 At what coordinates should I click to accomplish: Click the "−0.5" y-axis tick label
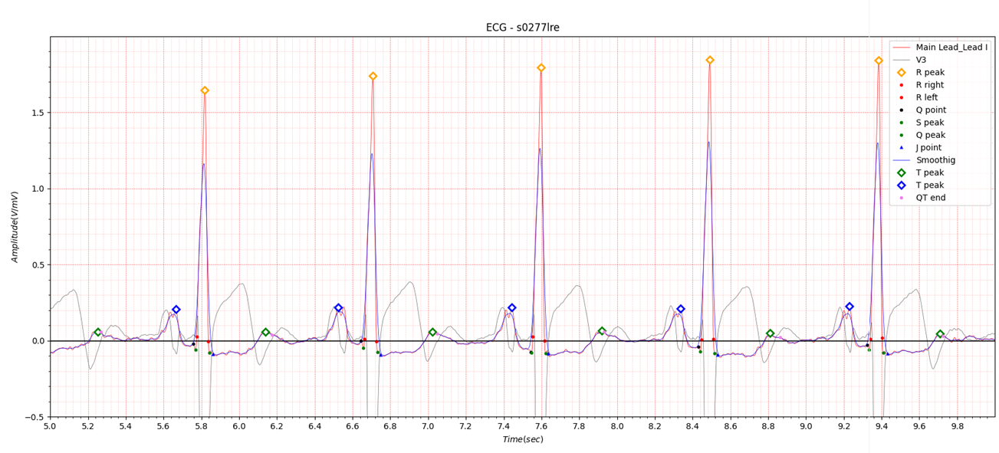pyautogui.click(x=35, y=418)
